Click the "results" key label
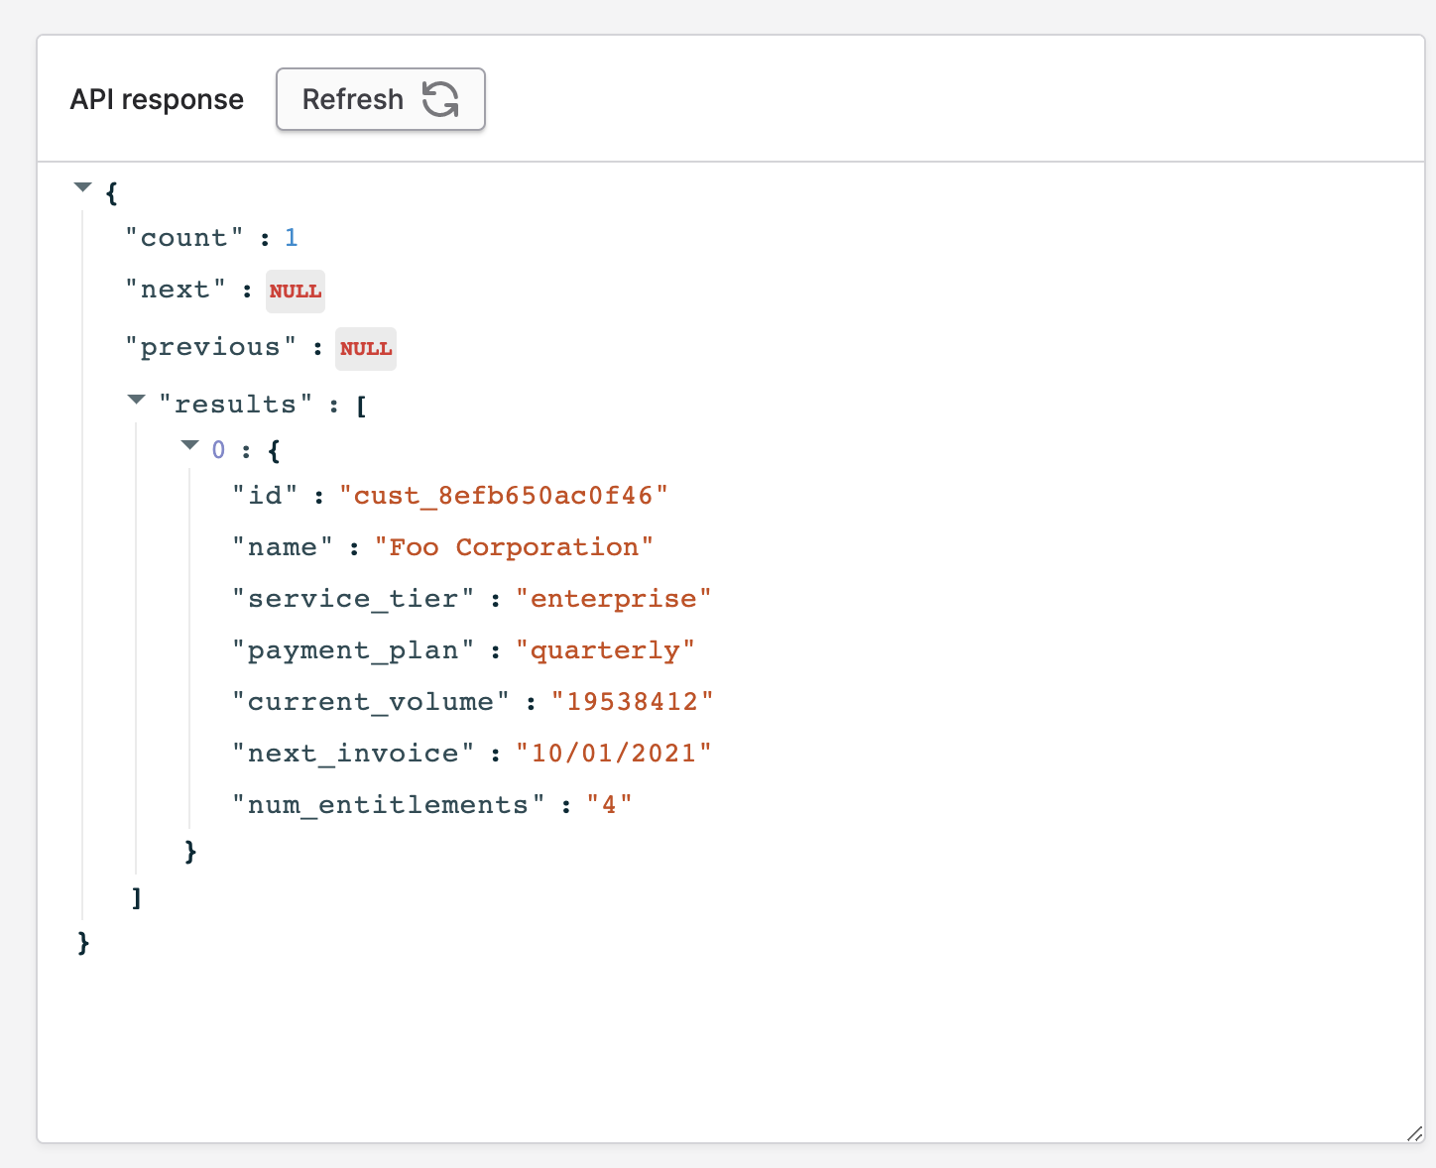 pos(236,405)
